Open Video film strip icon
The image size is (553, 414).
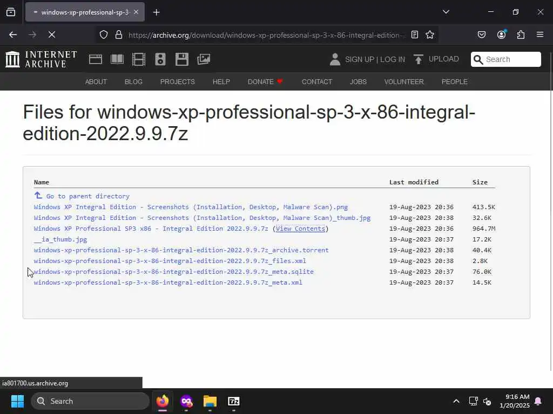point(139,59)
